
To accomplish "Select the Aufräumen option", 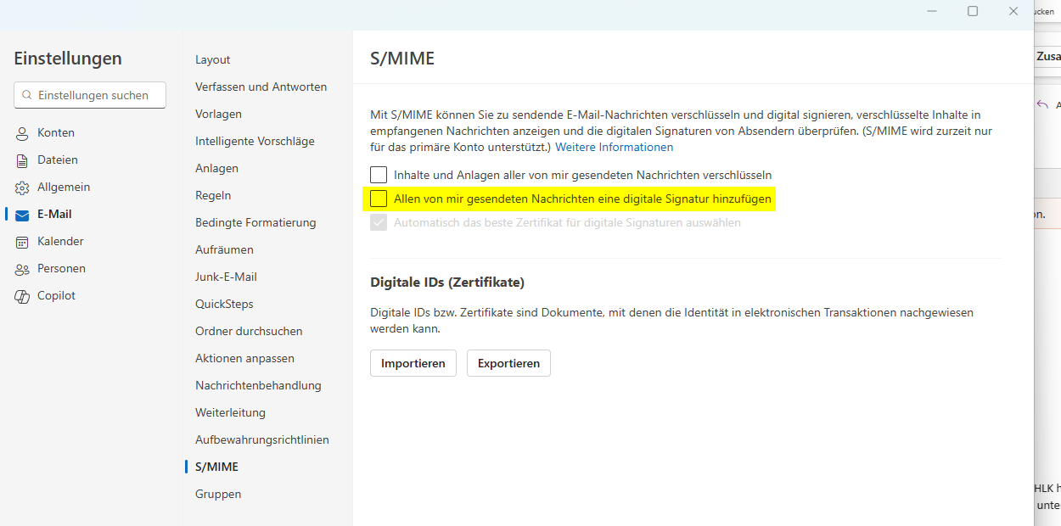I will [224, 249].
